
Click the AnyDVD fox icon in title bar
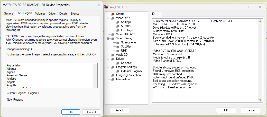[x=107, y=7]
